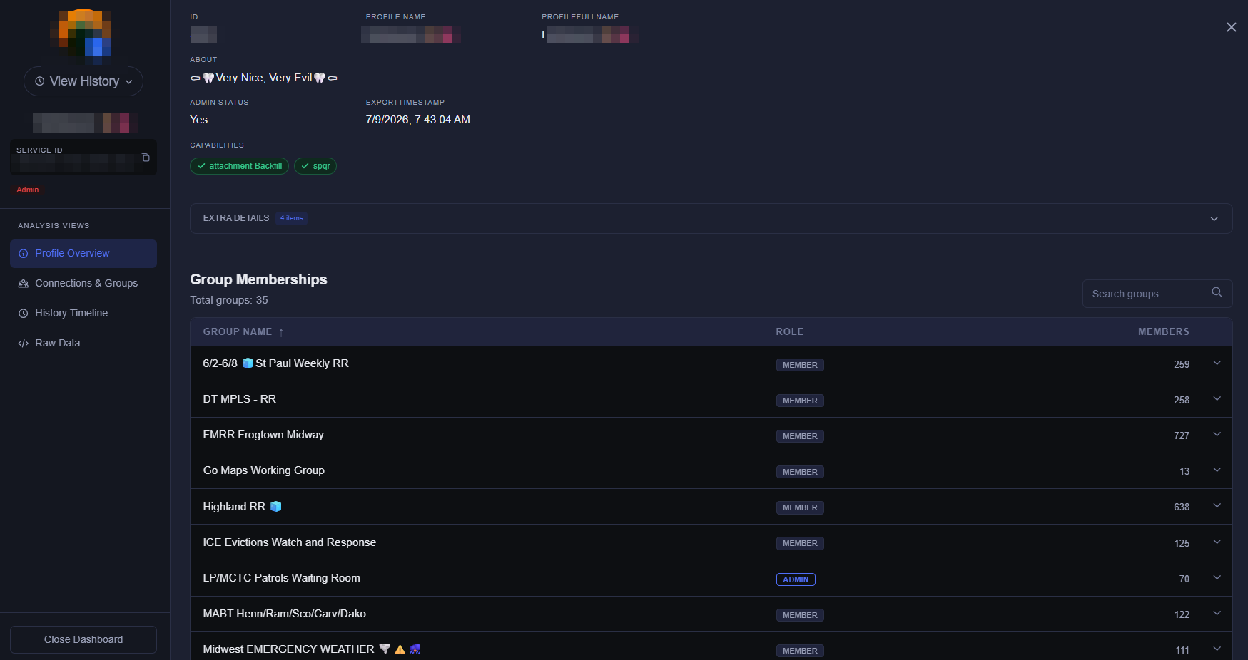This screenshot has width=1248, height=660.
Task: Open the Profile Overview view
Action: [83, 254]
